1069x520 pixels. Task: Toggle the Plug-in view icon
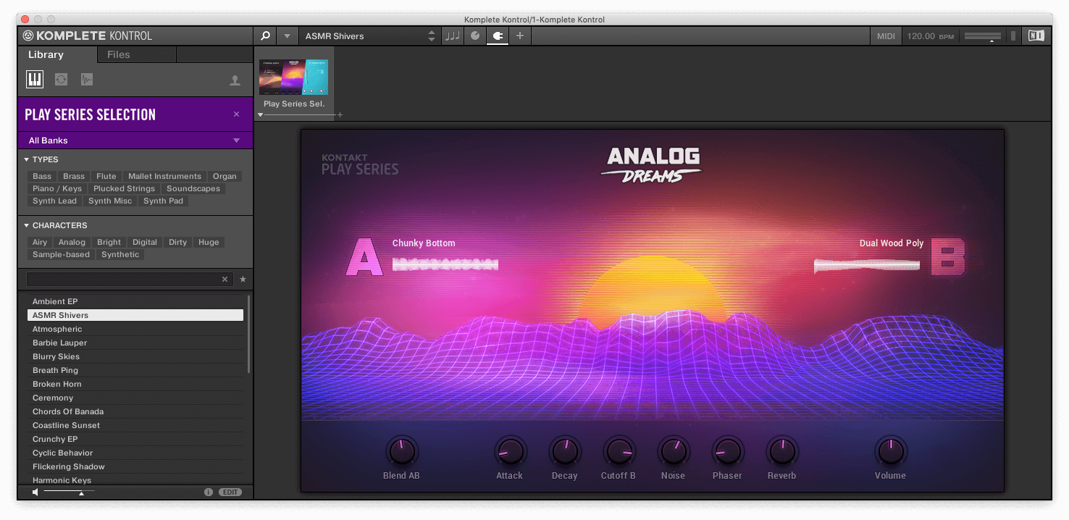pyautogui.click(x=497, y=35)
